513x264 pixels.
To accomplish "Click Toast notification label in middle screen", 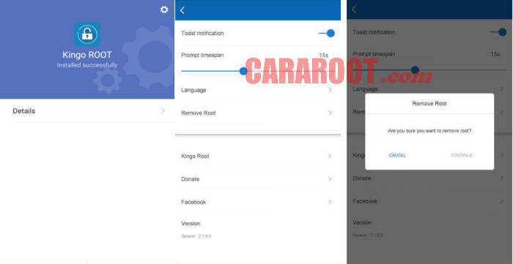I will click(202, 34).
